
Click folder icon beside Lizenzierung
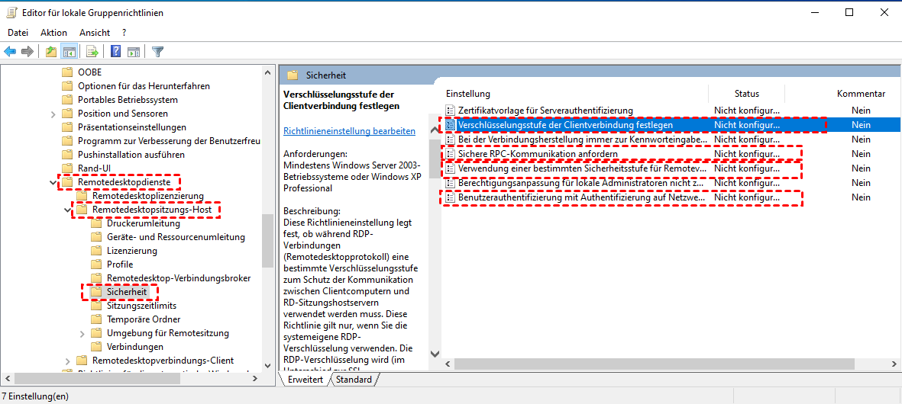(96, 251)
